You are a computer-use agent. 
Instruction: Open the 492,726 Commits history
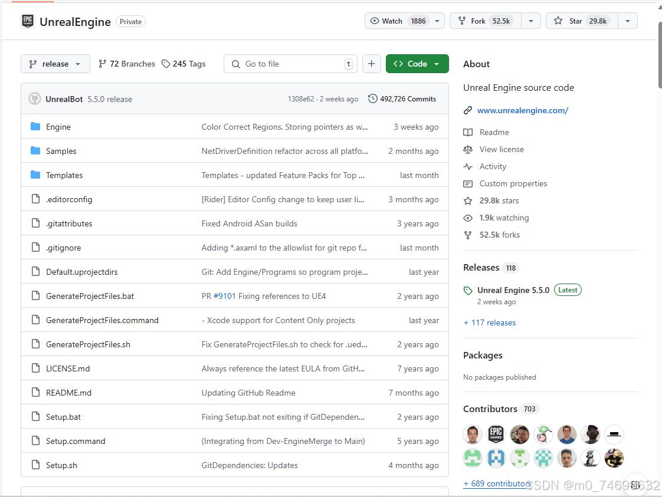pos(402,98)
